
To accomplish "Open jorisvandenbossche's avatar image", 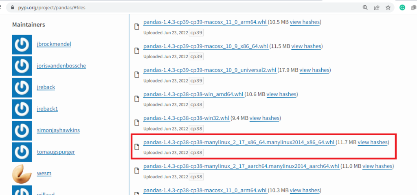I will point(22,66).
